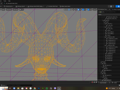Click the Reimport Mesh button

pyautogui.click(x=20, y=6)
